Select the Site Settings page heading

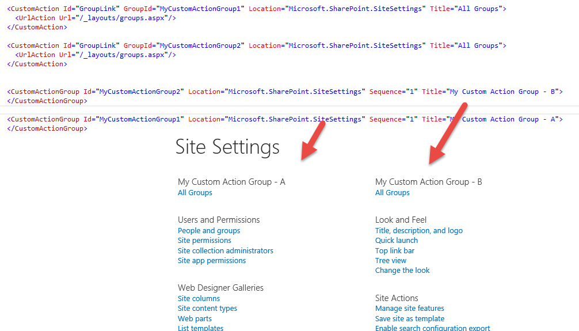(x=227, y=147)
